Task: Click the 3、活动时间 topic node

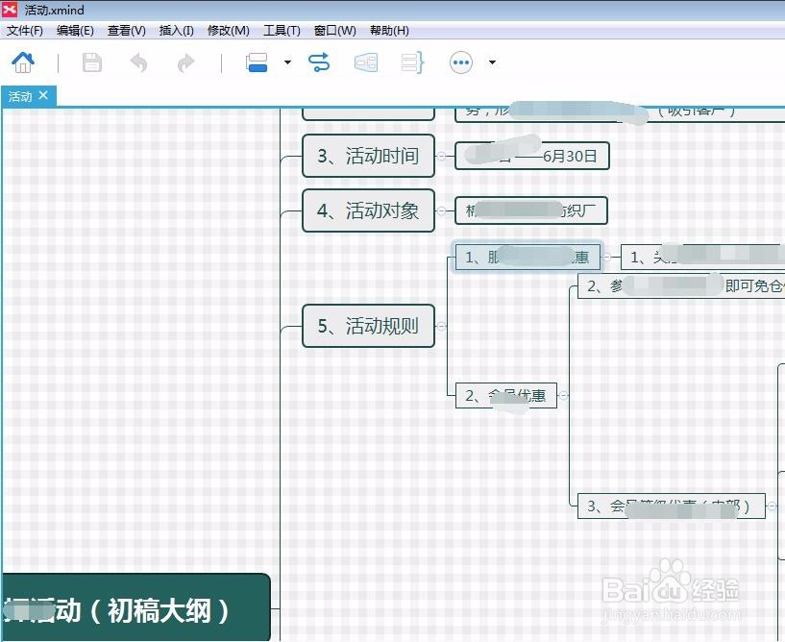Action: click(368, 156)
